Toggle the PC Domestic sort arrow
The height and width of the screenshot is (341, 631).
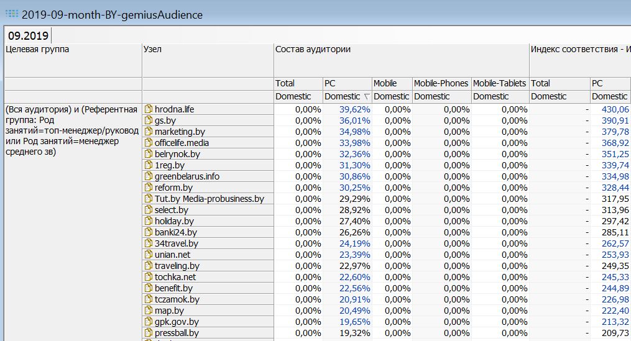coord(367,97)
